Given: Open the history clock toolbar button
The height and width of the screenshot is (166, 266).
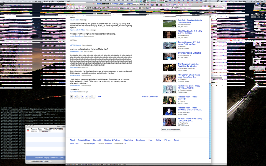Looking at the screenshot, I should tap(90, 8).
